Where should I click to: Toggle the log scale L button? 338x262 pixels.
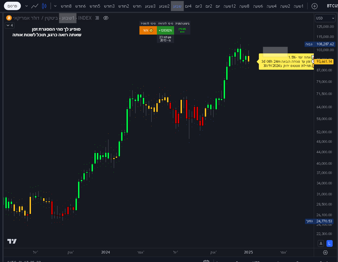tap(330, 243)
